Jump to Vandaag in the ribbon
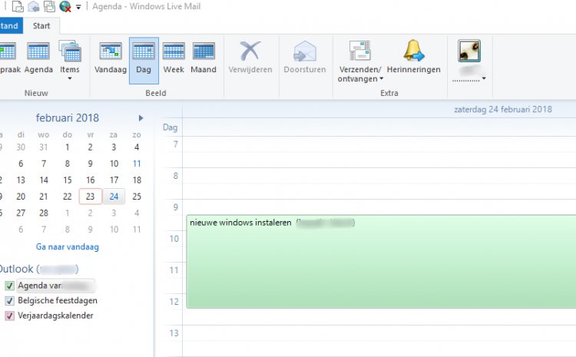 tap(111, 58)
